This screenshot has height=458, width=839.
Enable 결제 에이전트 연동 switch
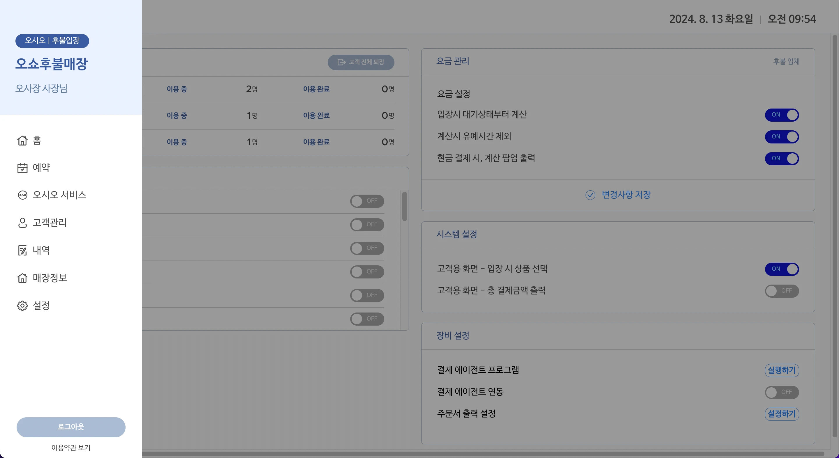(782, 392)
